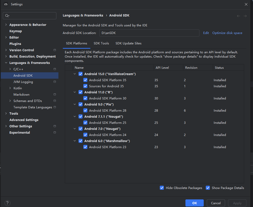The height and width of the screenshot is (207, 253).
Task: Click Languages & Frameworks breadcrumb
Action: tap(83, 15)
